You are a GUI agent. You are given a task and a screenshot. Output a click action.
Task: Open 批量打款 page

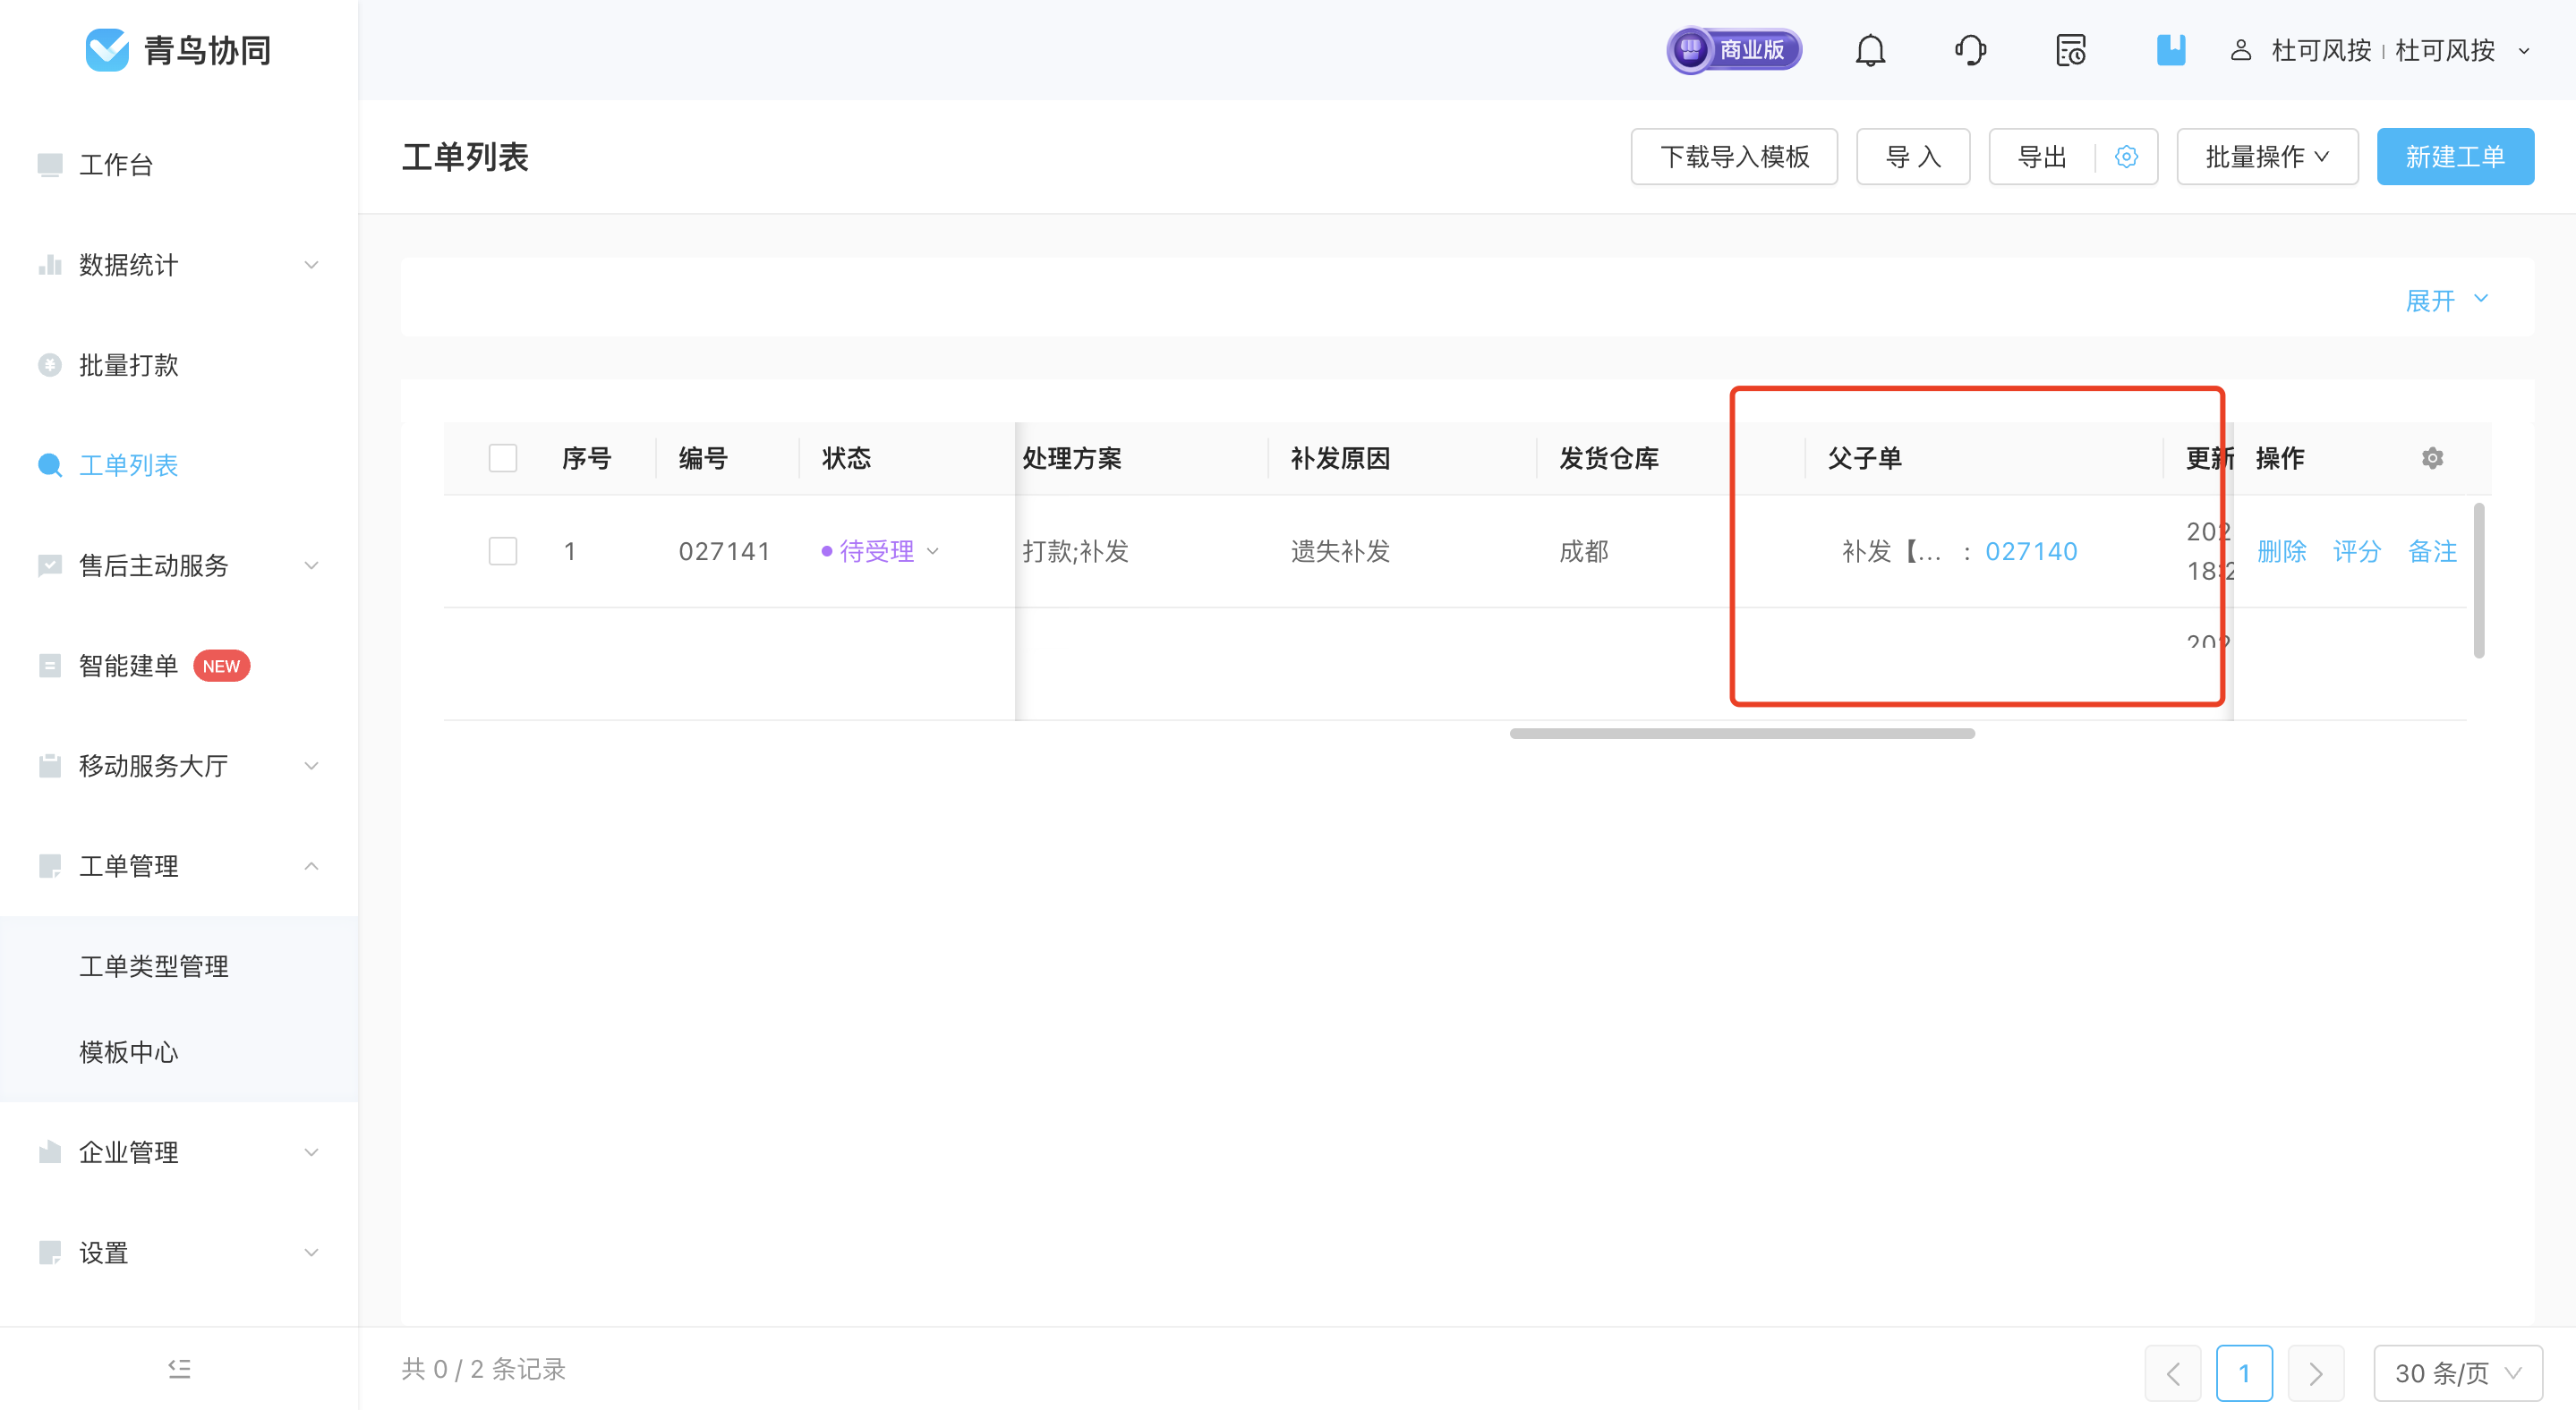point(129,365)
